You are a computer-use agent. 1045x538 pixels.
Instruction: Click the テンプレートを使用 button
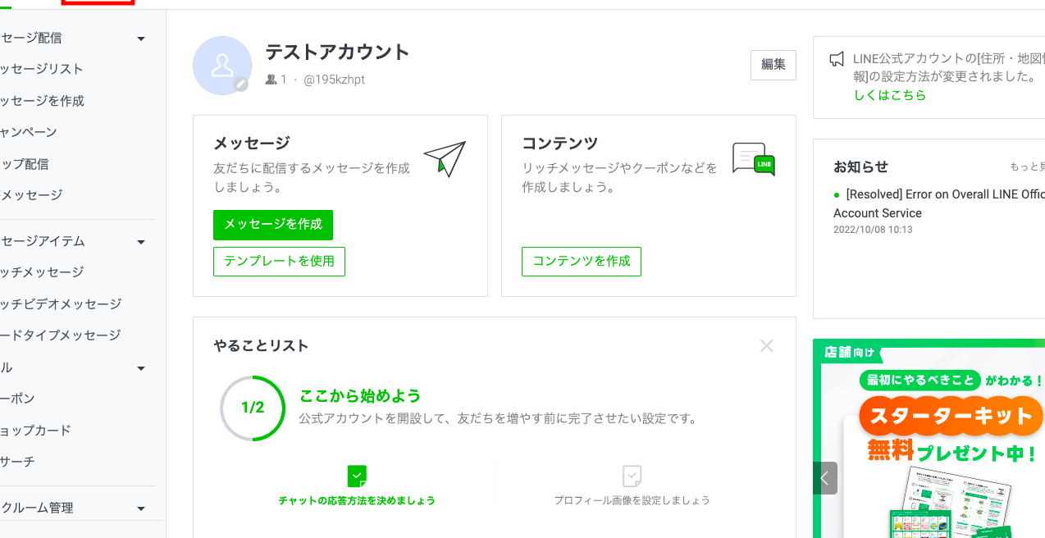click(x=280, y=262)
